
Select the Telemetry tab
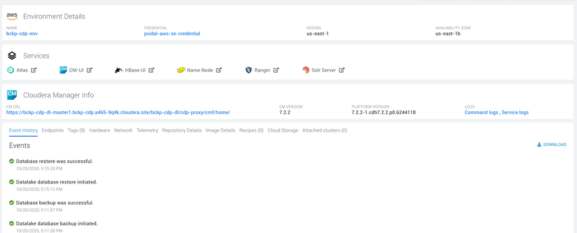coord(147,130)
